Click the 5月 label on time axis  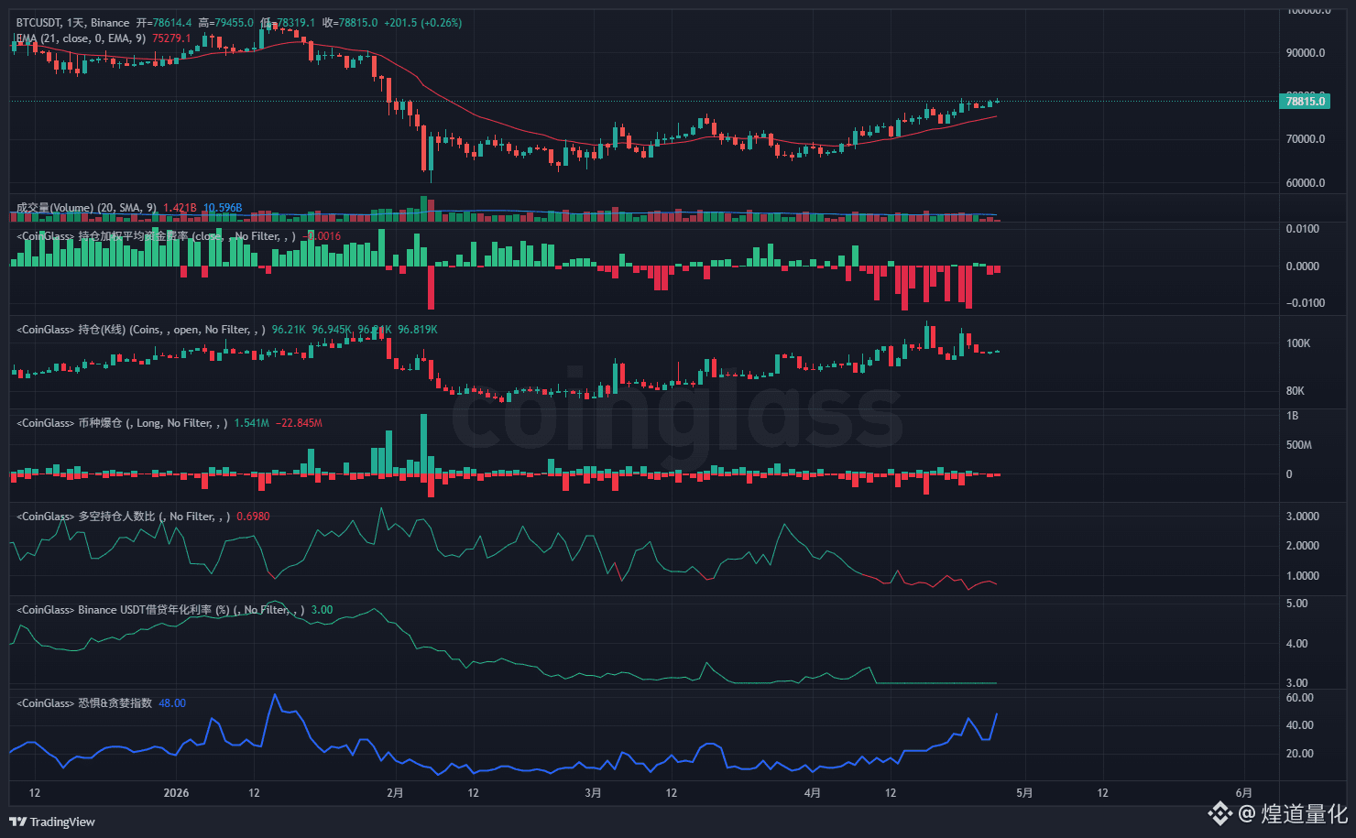[1024, 793]
